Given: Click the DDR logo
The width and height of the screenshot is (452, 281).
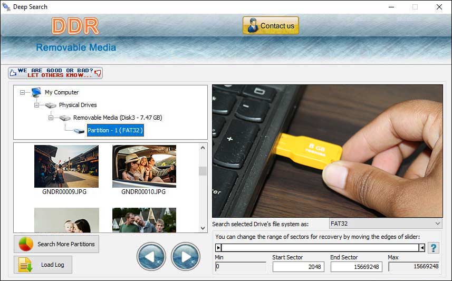Looking at the screenshot, I should tap(75, 26).
